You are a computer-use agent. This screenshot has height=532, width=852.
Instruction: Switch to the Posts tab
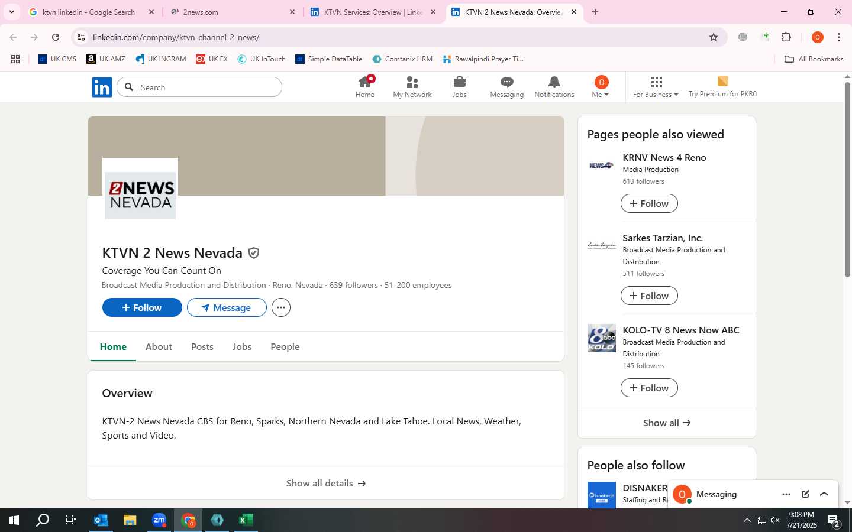point(202,347)
